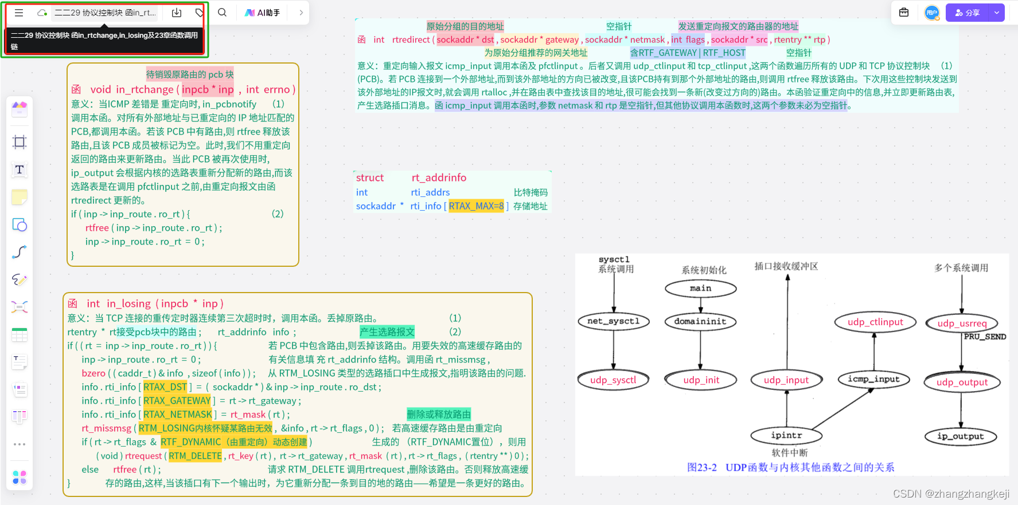Click the 'struct rt_addrinfo' heading

pos(411,177)
